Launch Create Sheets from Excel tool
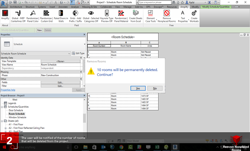 (x=136, y=16)
